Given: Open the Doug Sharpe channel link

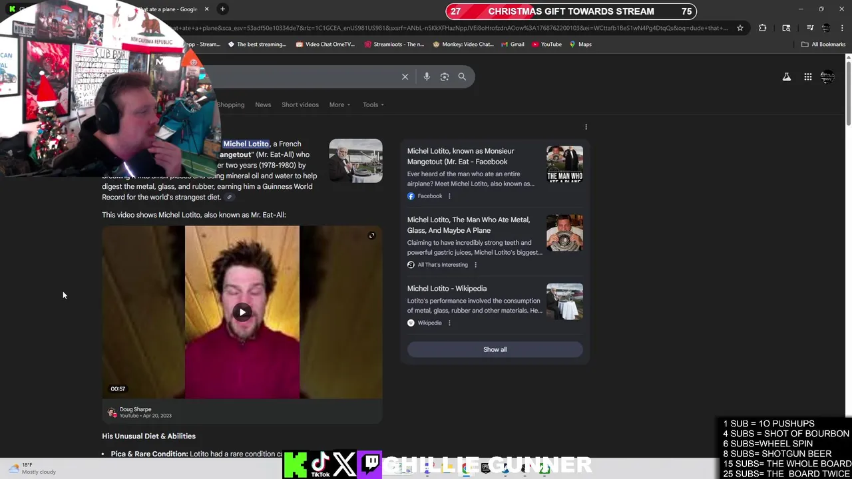Looking at the screenshot, I should [135, 410].
